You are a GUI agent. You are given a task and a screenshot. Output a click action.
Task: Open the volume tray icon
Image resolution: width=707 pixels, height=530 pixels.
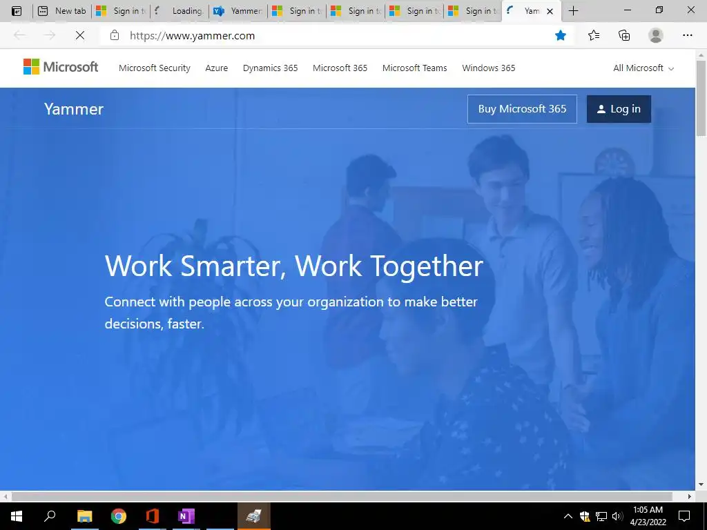[x=617, y=516]
